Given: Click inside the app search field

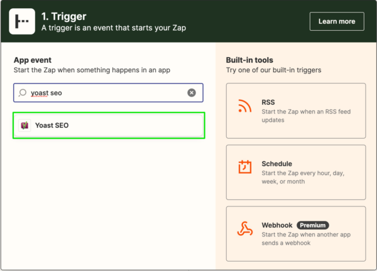Looking at the screenshot, I should (108, 93).
